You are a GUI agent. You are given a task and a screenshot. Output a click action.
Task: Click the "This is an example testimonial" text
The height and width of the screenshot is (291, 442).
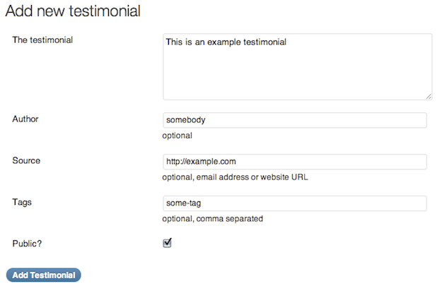(x=226, y=42)
